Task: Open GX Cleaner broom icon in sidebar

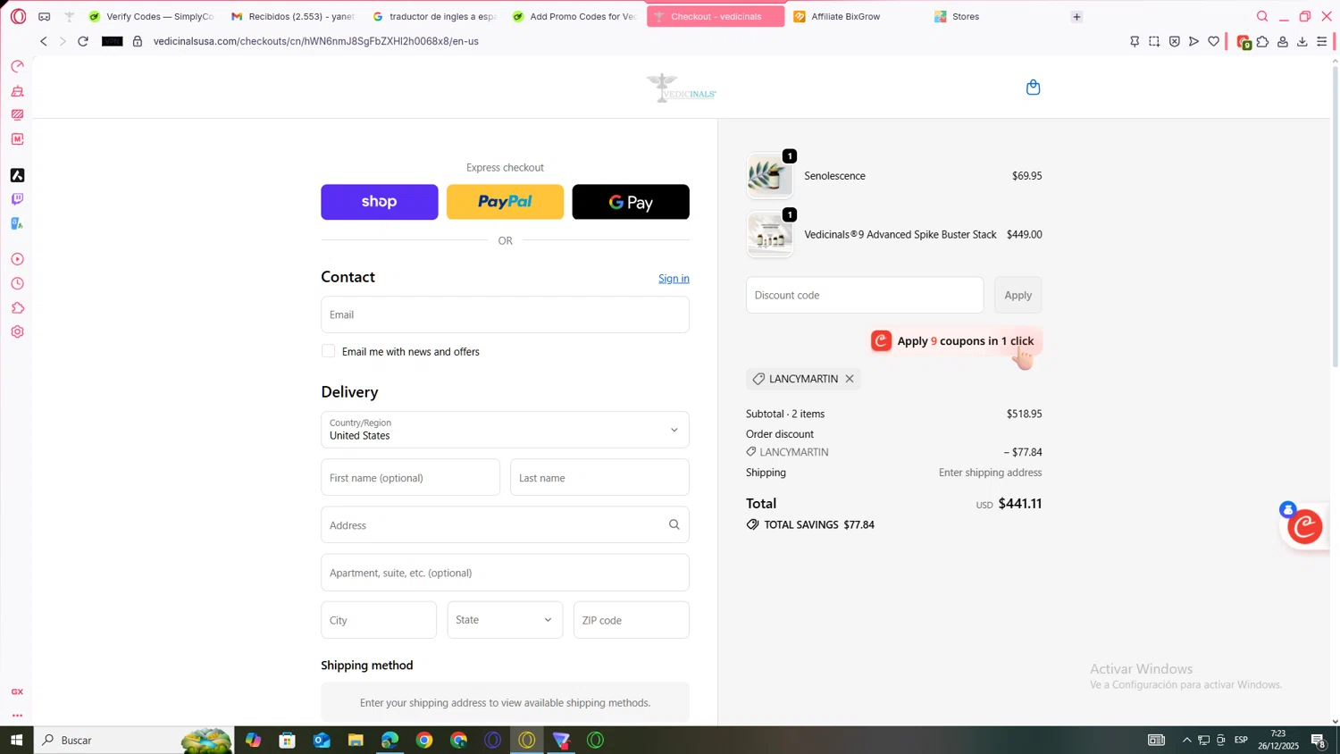Action: coord(17,91)
